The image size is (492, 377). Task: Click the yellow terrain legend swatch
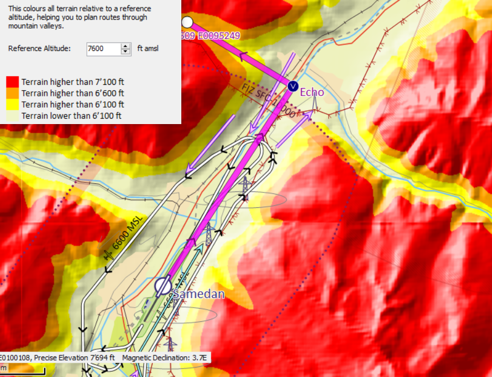(x=12, y=104)
